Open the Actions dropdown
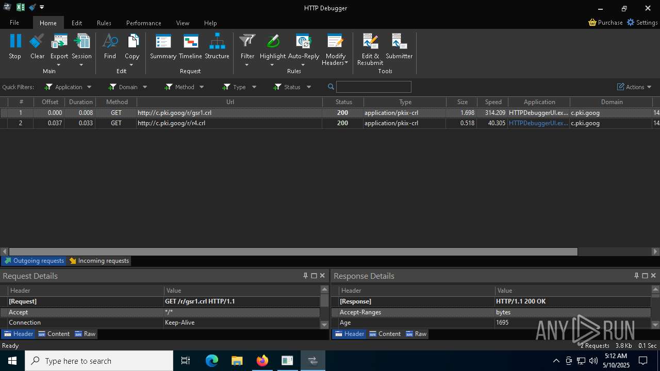This screenshot has height=371, width=660. 634,87
